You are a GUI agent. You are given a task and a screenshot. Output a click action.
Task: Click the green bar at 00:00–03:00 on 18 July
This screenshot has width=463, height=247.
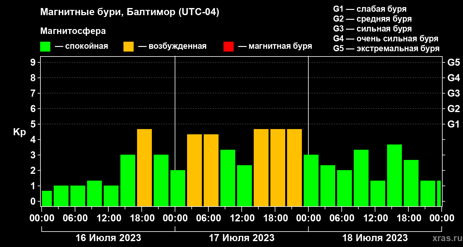(311, 181)
